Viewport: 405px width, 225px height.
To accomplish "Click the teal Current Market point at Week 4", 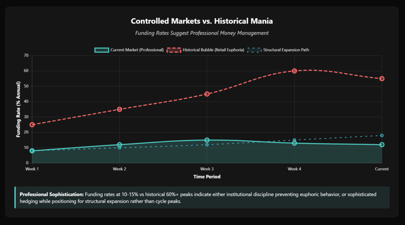I will coord(294,143).
